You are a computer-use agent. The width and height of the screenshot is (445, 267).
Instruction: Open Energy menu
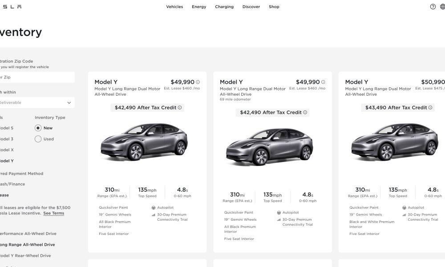pos(199,7)
